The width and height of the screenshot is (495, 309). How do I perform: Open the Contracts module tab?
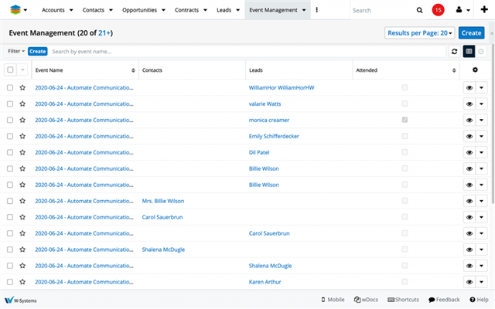186,10
